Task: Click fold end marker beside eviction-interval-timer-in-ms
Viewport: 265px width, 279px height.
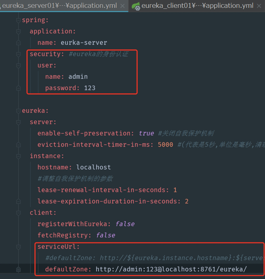Action: [x=18, y=145]
